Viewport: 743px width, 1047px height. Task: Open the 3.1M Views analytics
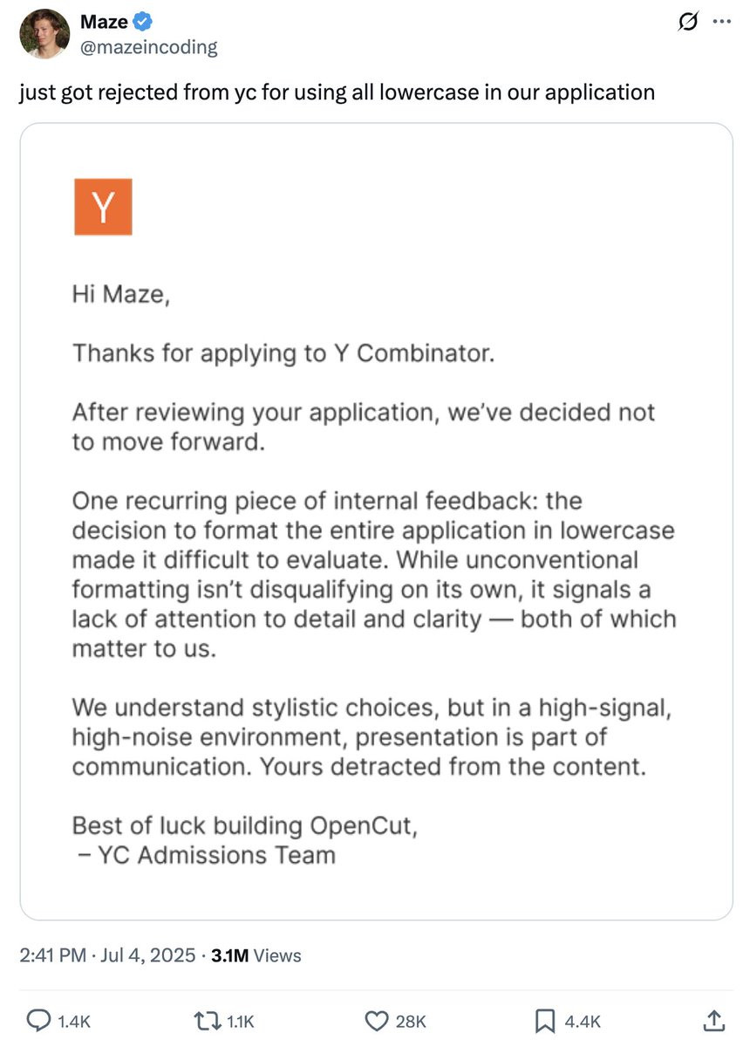click(x=256, y=955)
